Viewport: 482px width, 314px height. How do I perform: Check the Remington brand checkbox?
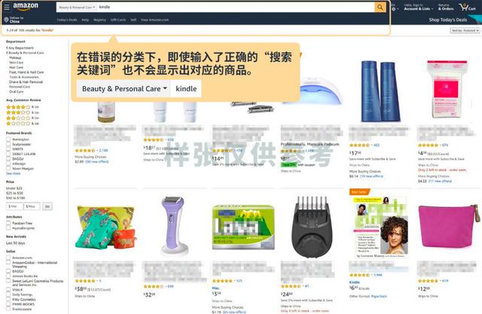click(8, 139)
